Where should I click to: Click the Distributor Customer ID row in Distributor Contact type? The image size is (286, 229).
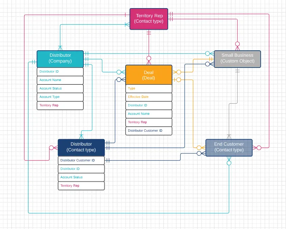[81, 160]
